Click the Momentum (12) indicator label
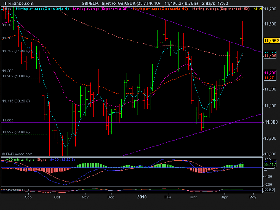Screen dimensions: 280x210 [15, 190]
